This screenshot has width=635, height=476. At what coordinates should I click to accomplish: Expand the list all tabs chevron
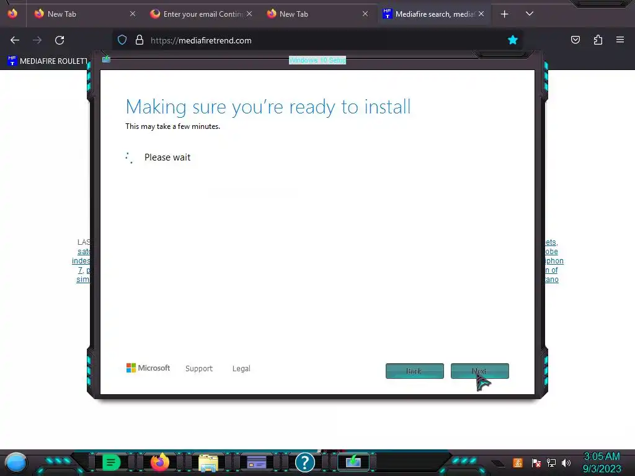(x=530, y=14)
